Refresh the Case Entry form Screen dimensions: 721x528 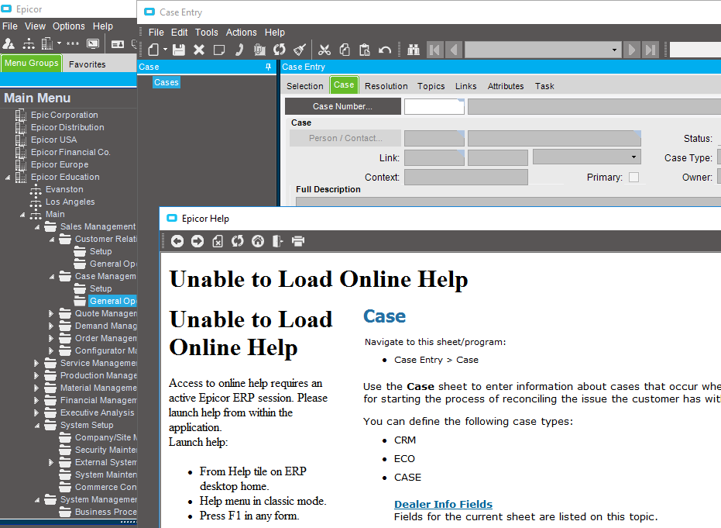tap(279, 50)
